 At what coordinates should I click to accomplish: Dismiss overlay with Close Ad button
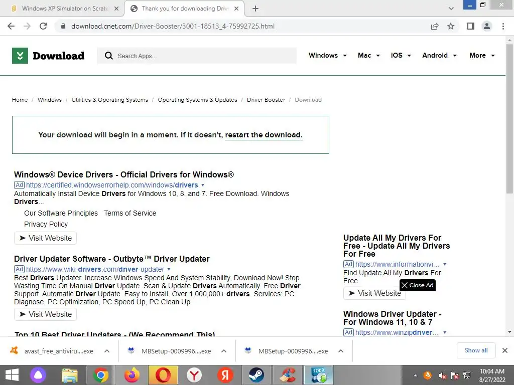coord(417,285)
